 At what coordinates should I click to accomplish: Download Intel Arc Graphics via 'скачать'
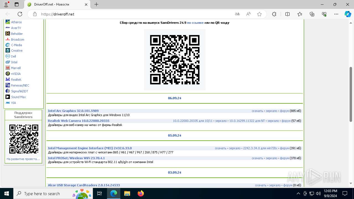click(x=257, y=111)
